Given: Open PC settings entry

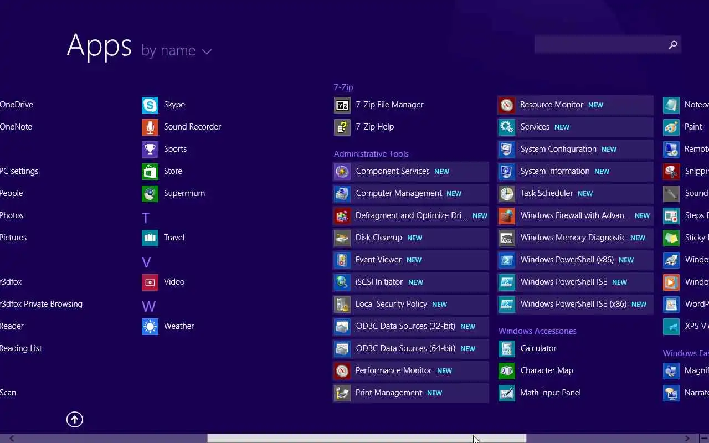Looking at the screenshot, I should pyautogui.click(x=19, y=171).
